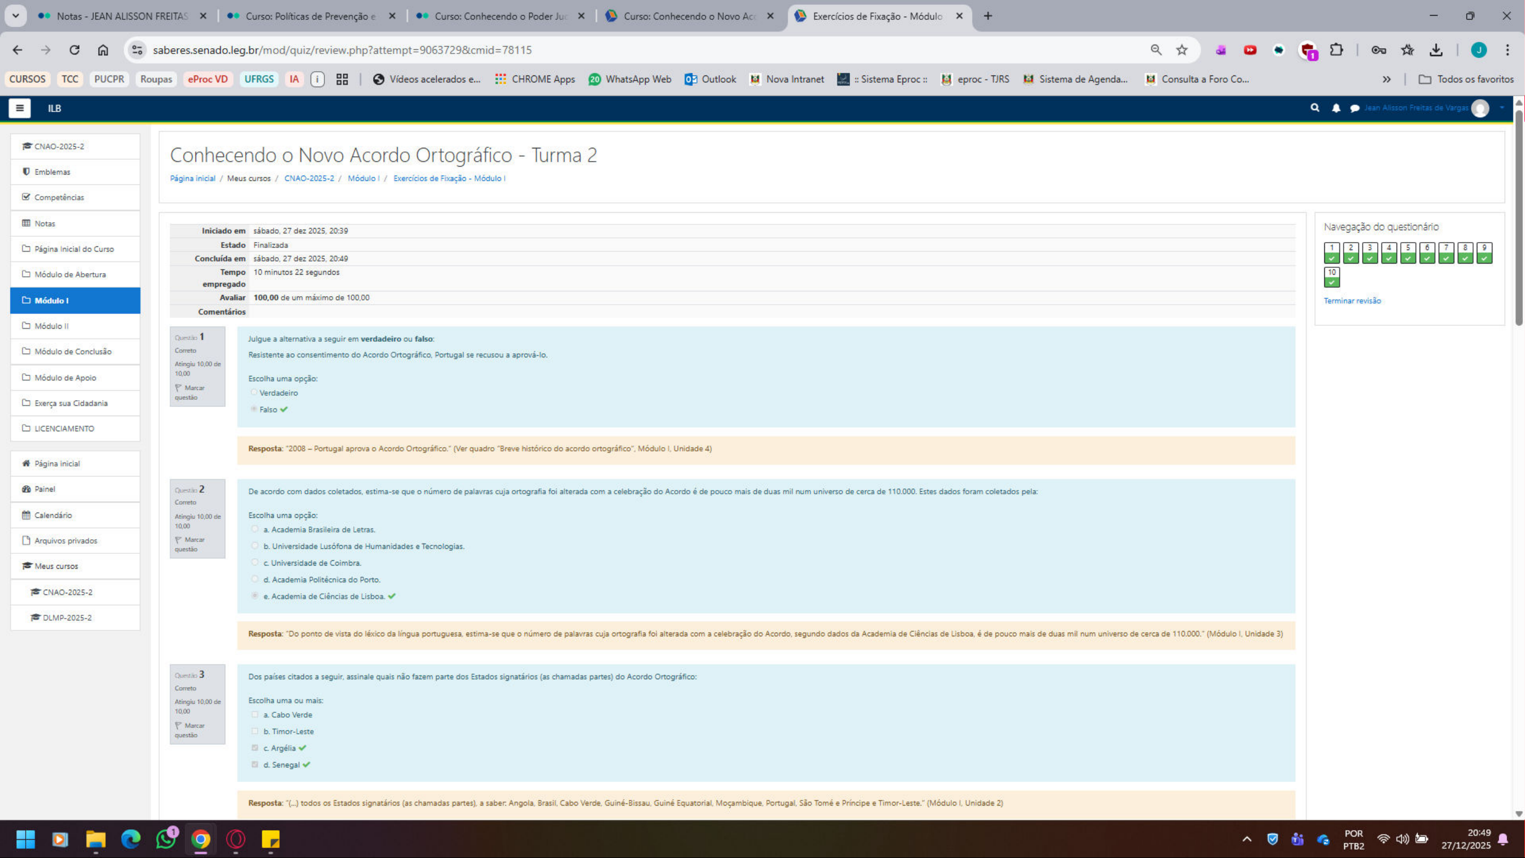Expand the hidden bookmarks overflow chevron
Viewport: 1525px width, 858px height.
tap(1387, 79)
